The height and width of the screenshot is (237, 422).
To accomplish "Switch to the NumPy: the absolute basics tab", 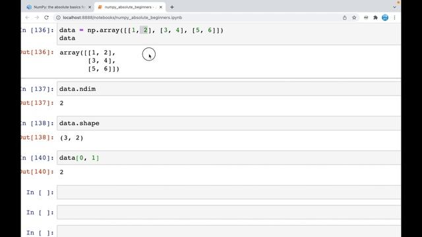I will [x=59, y=7].
